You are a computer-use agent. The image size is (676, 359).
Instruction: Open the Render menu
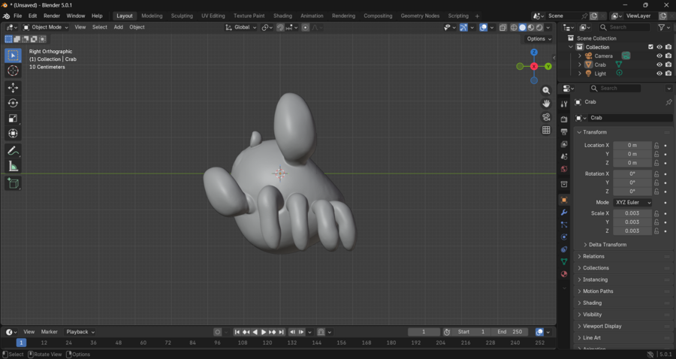[x=52, y=16]
